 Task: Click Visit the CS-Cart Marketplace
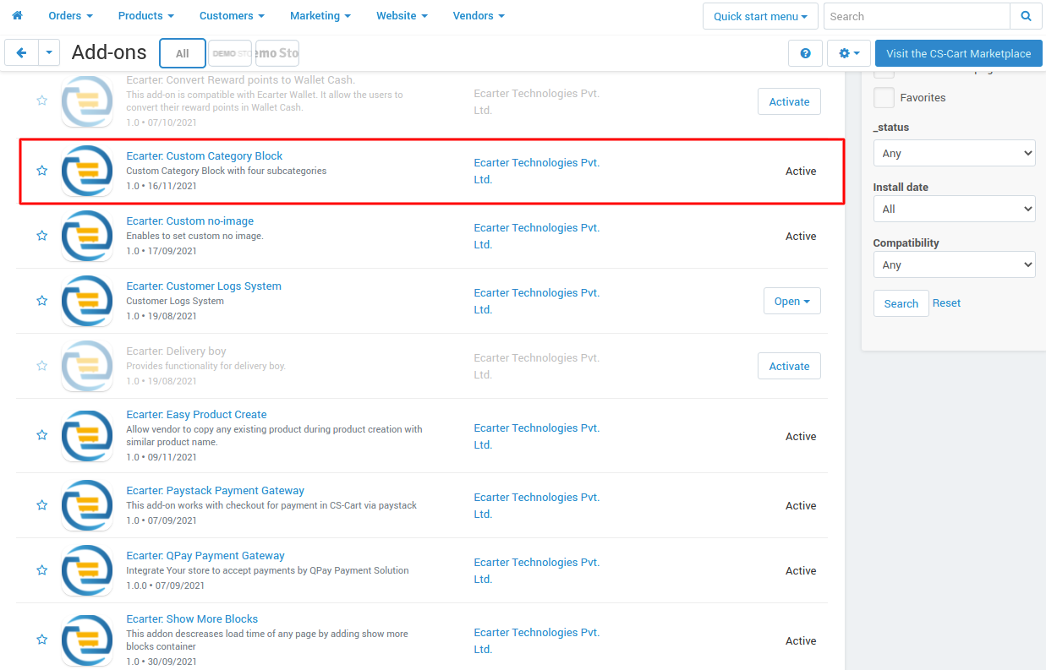(958, 53)
